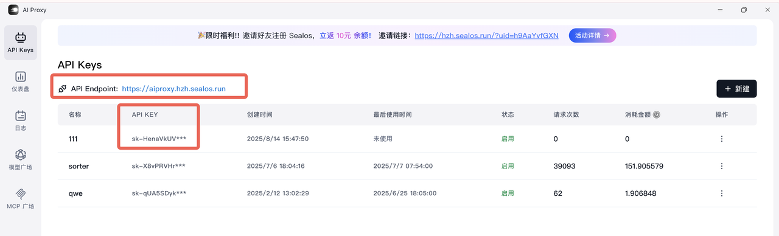Viewport: 779px width, 236px height.
Task: Open the hzh.sealos.run invitation link
Action: point(486,35)
